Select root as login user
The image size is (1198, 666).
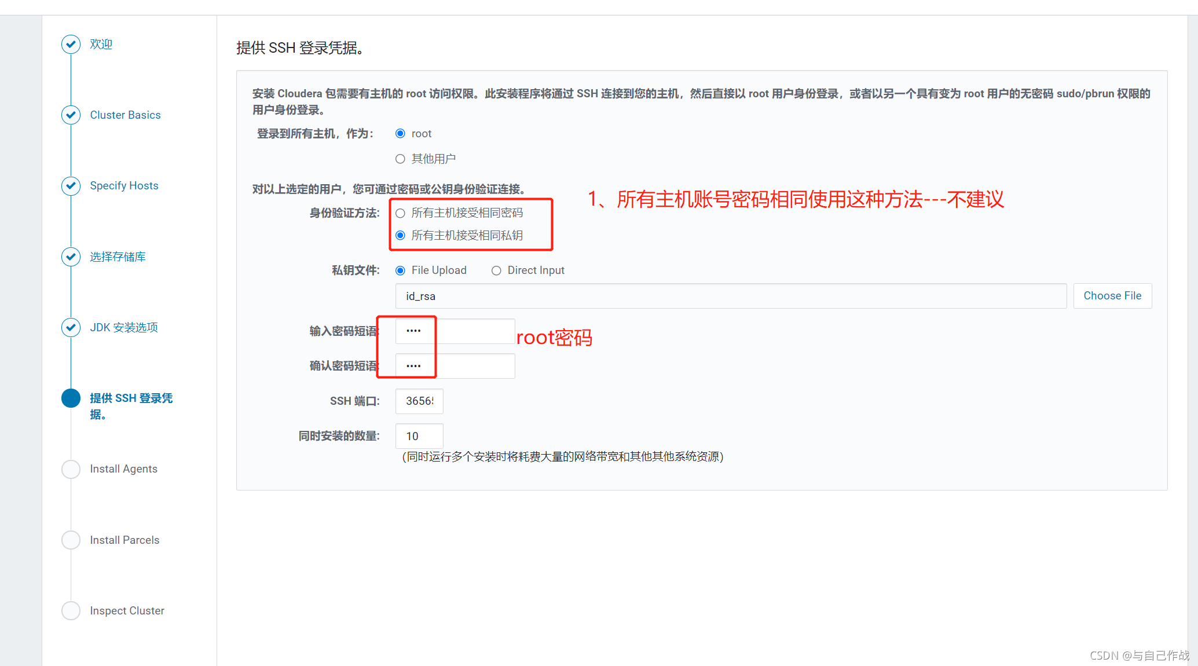tap(400, 134)
